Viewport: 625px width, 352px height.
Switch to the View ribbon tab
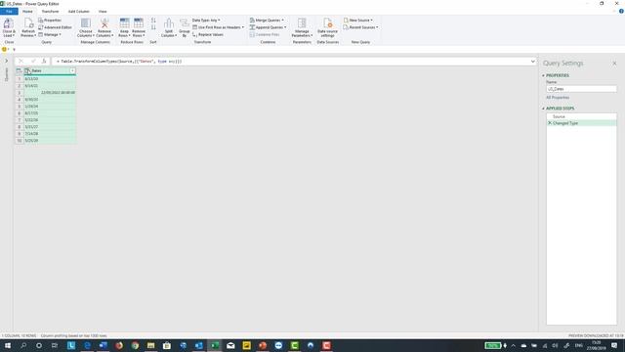tap(103, 11)
